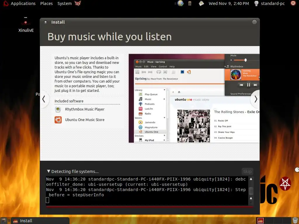The width and height of the screenshot is (299, 224).
Task: Click the Install window's round close button
Action: (254, 22)
